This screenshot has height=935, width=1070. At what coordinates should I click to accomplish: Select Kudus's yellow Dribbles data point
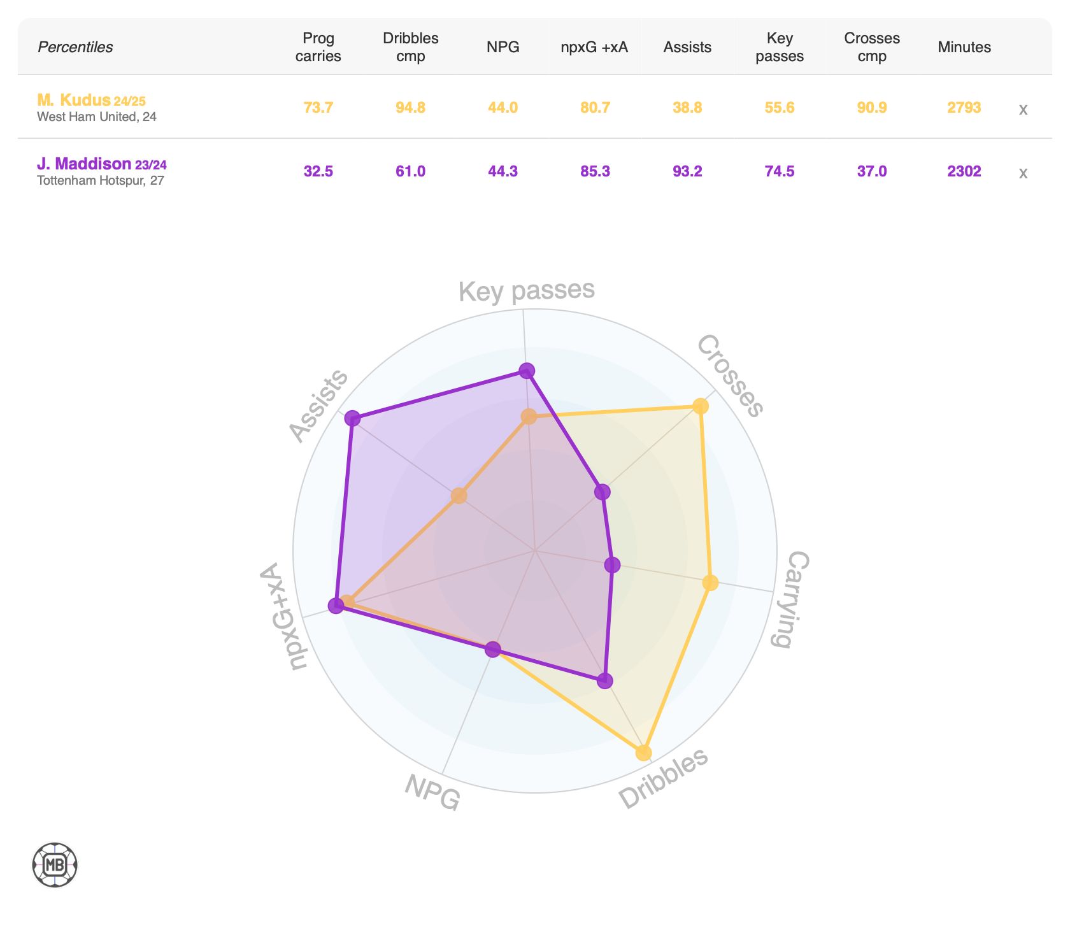point(644,753)
